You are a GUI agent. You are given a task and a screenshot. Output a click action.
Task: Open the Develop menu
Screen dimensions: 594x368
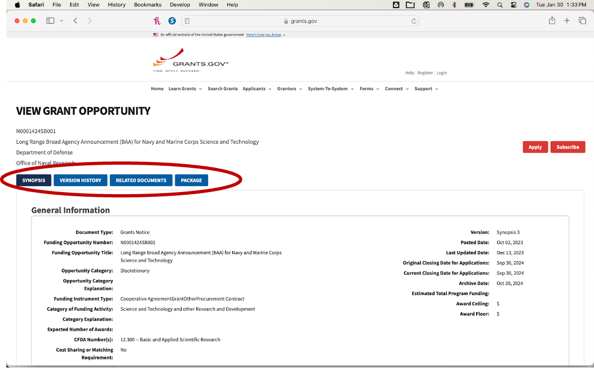coord(180,5)
